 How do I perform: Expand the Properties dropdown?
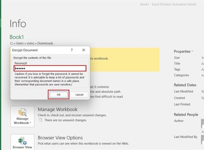point(183,52)
